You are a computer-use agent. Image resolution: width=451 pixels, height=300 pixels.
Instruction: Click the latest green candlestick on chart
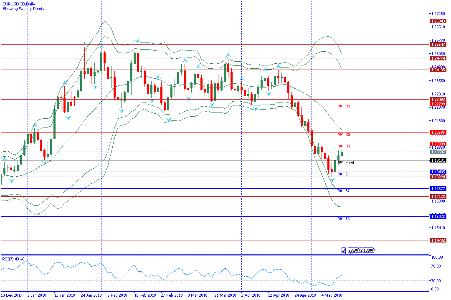click(342, 153)
